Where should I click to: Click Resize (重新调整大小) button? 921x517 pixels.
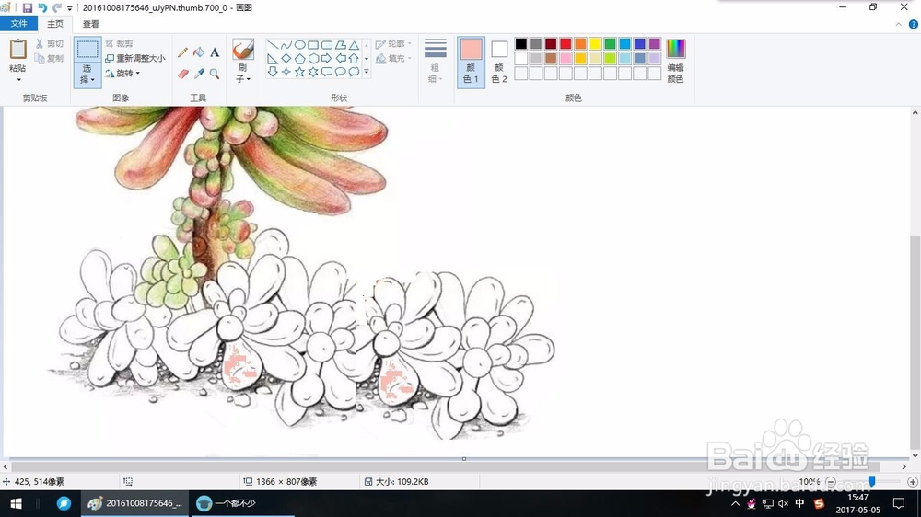pos(135,58)
